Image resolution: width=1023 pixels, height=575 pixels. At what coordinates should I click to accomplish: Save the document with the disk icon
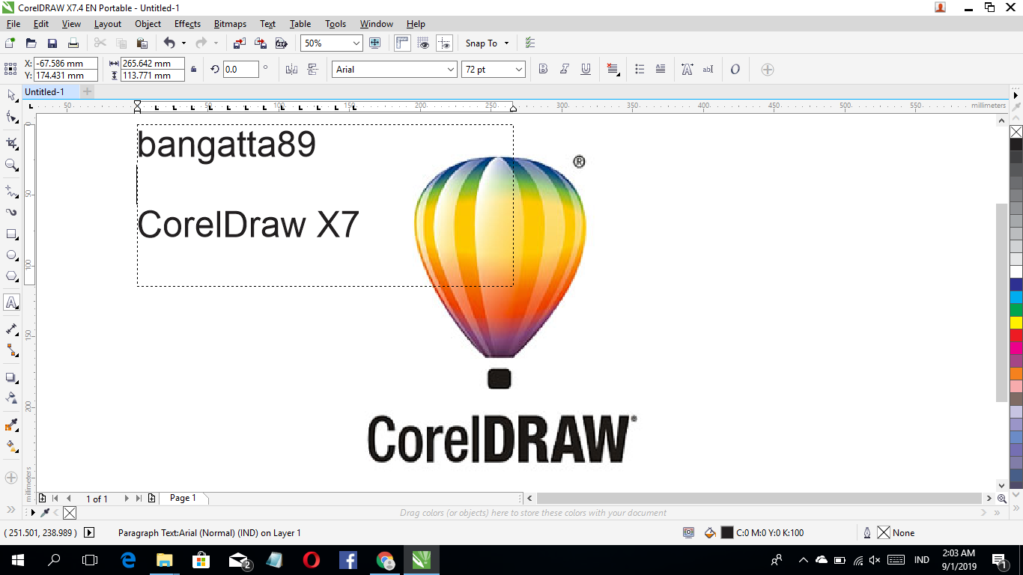click(x=52, y=43)
